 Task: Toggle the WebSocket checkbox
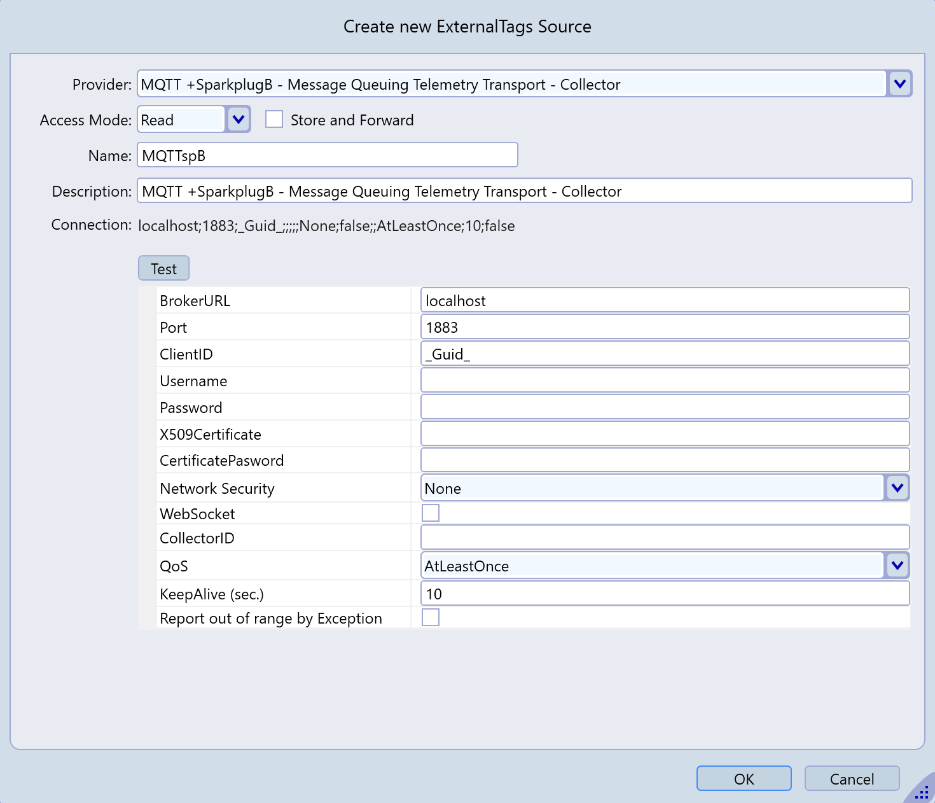(431, 513)
